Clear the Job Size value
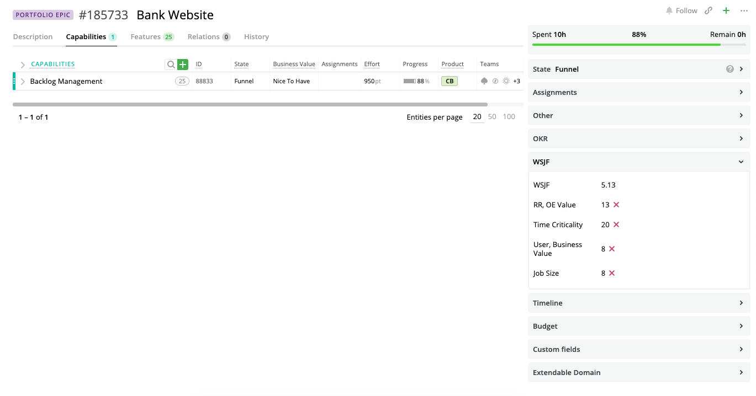756x396 pixels. click(x=612, y=273)
